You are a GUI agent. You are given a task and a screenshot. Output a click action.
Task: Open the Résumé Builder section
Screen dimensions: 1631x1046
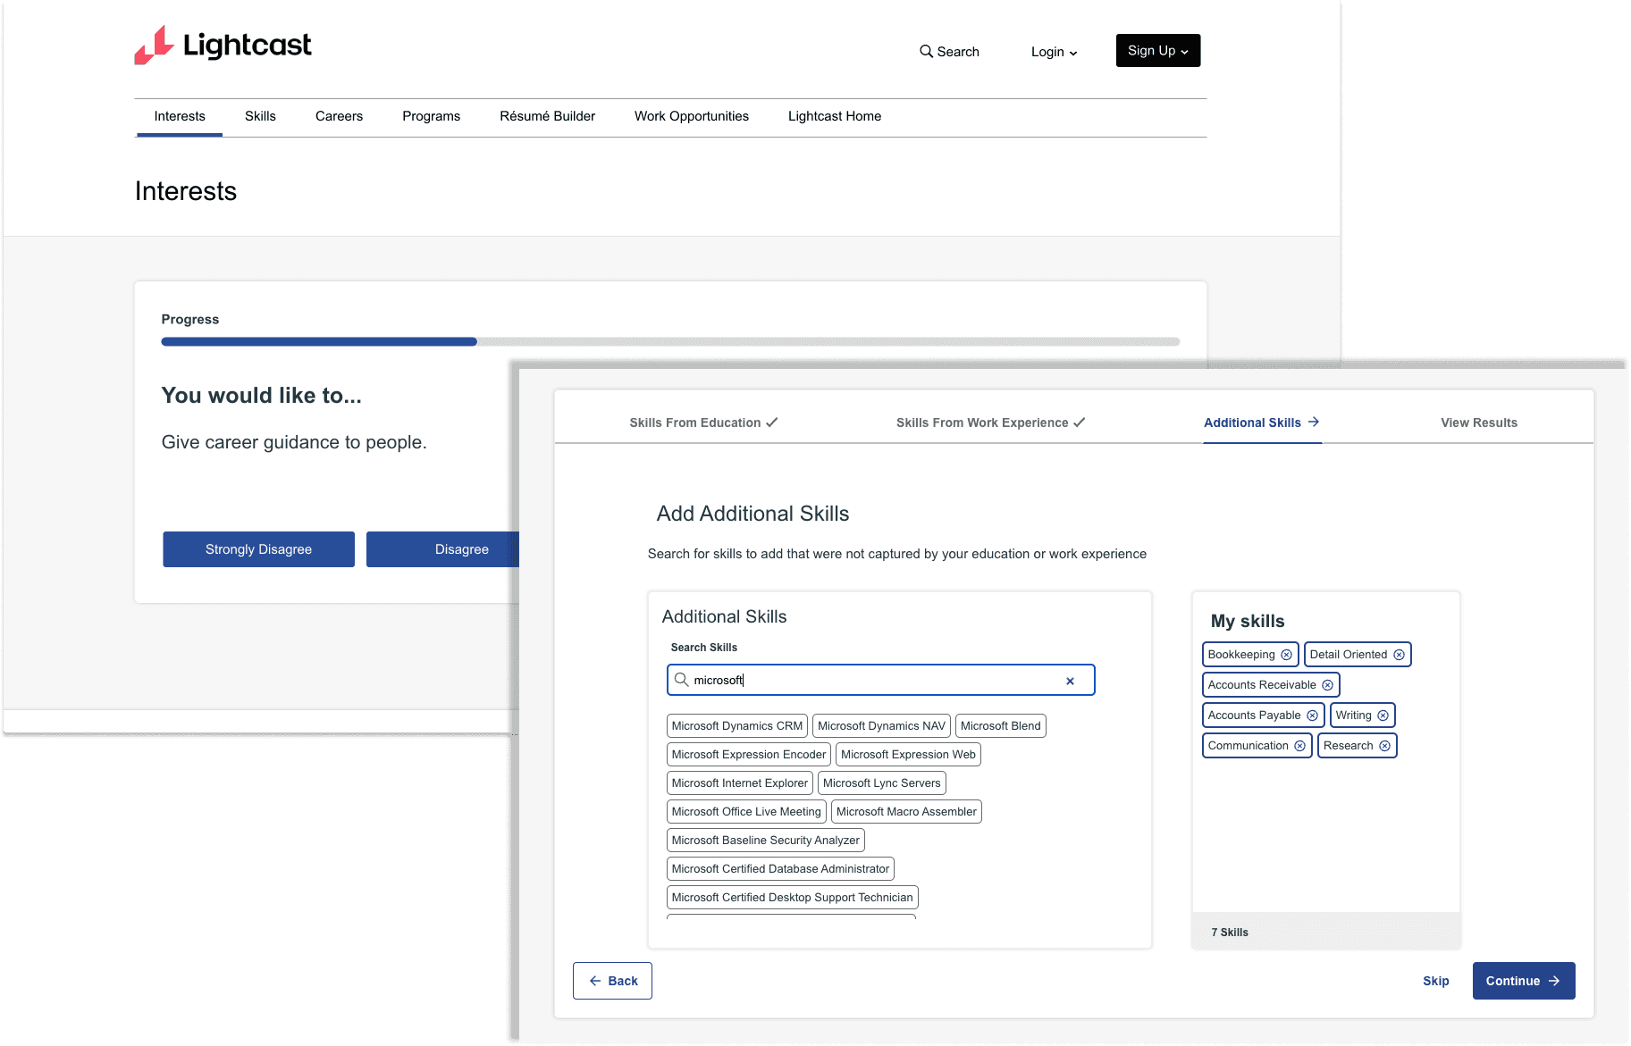(547, 116)
